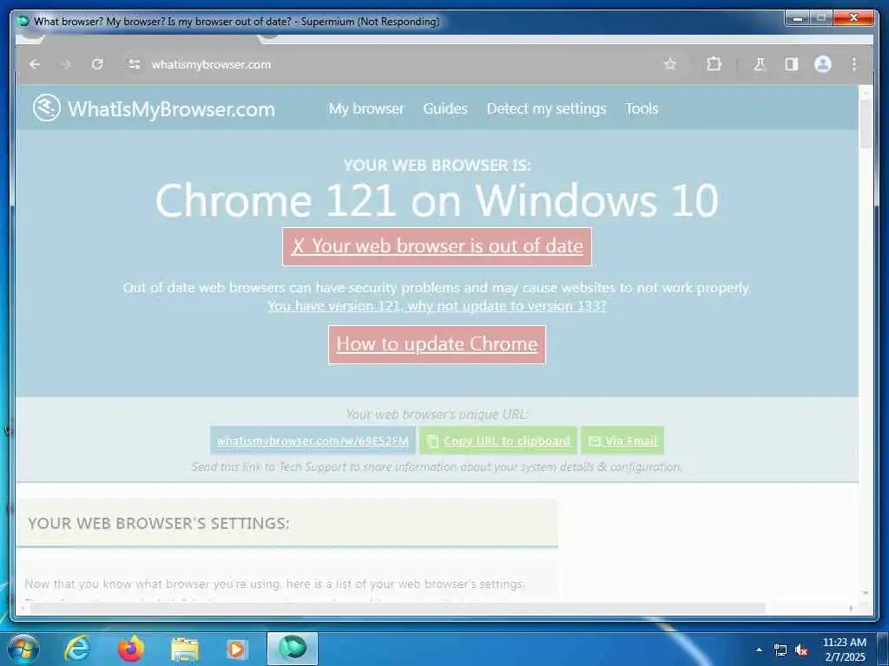
Task: Click the WhatIsMyBrowser.com logo
Action: (154, 108)
